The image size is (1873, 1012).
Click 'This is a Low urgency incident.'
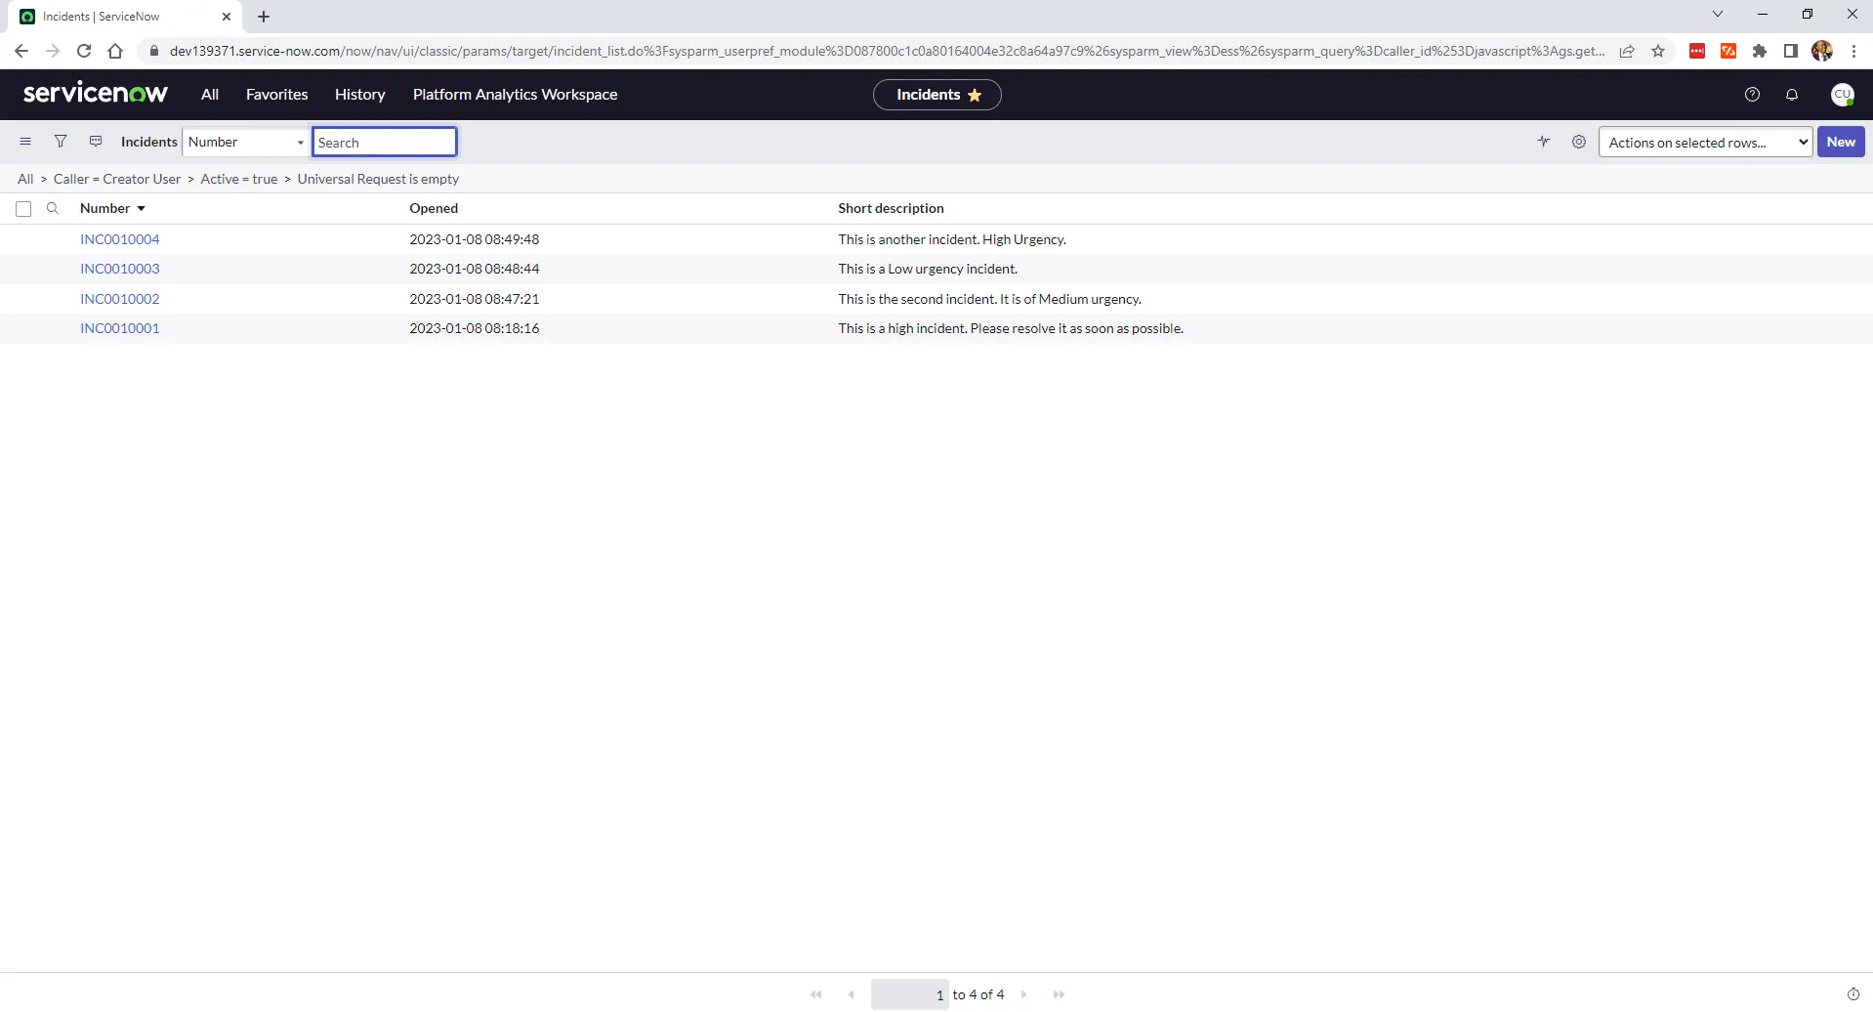[928, 269]
